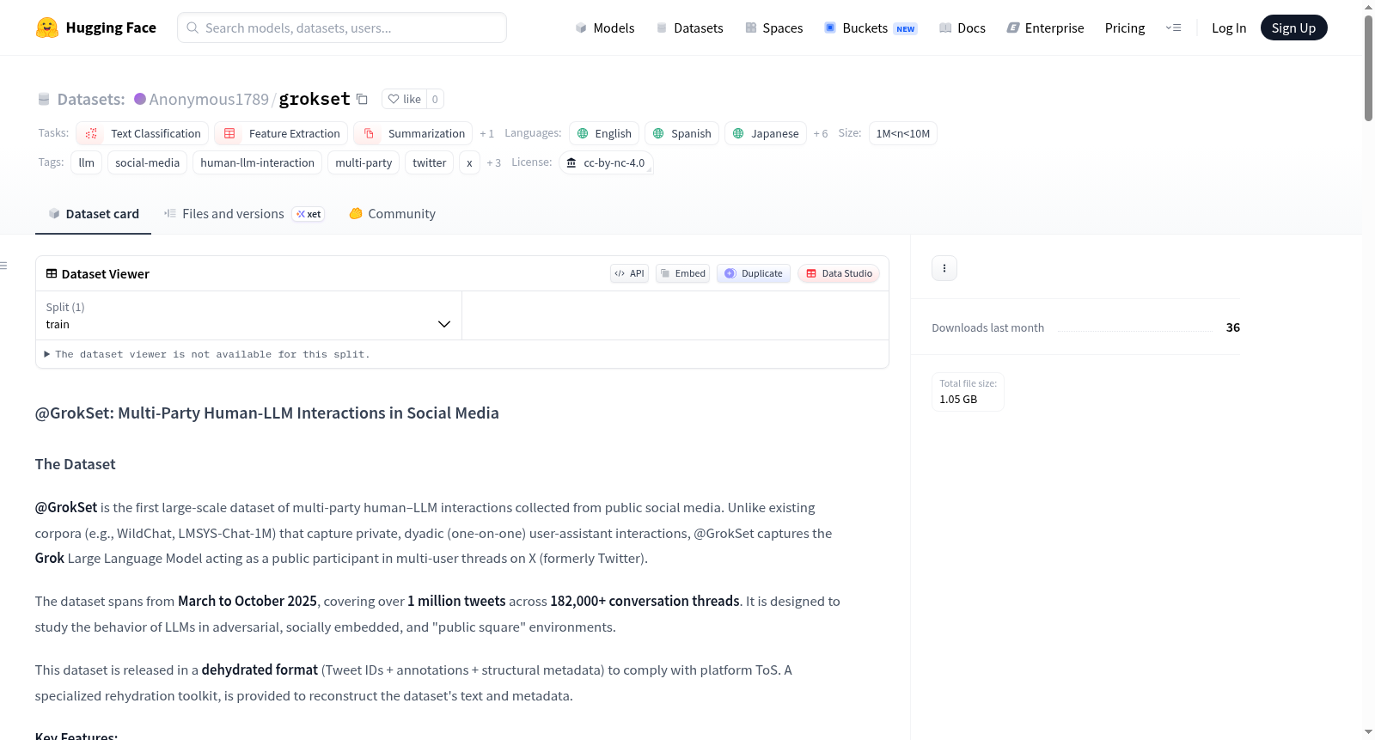Select the x tag
The height and width of the screenshot is (740, 1375).
(x=469, y=162)
